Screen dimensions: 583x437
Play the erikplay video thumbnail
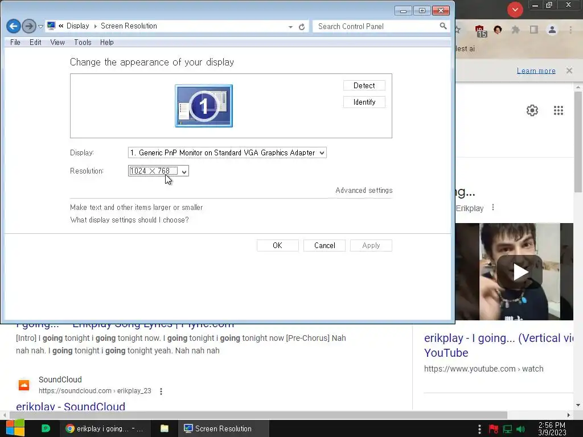520,271
